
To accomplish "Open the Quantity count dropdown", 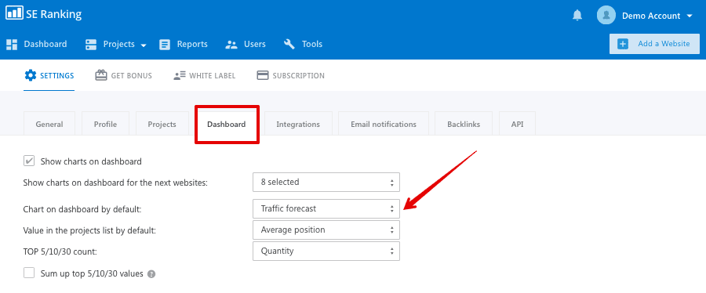I will click(326, 251).
